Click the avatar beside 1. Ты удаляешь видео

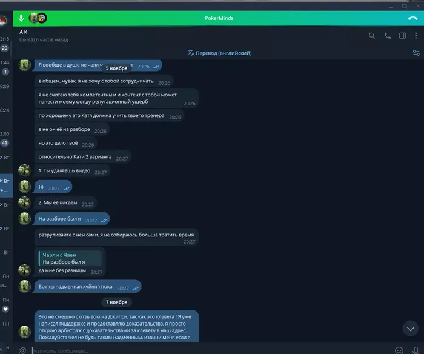click(x=24, y=170)
